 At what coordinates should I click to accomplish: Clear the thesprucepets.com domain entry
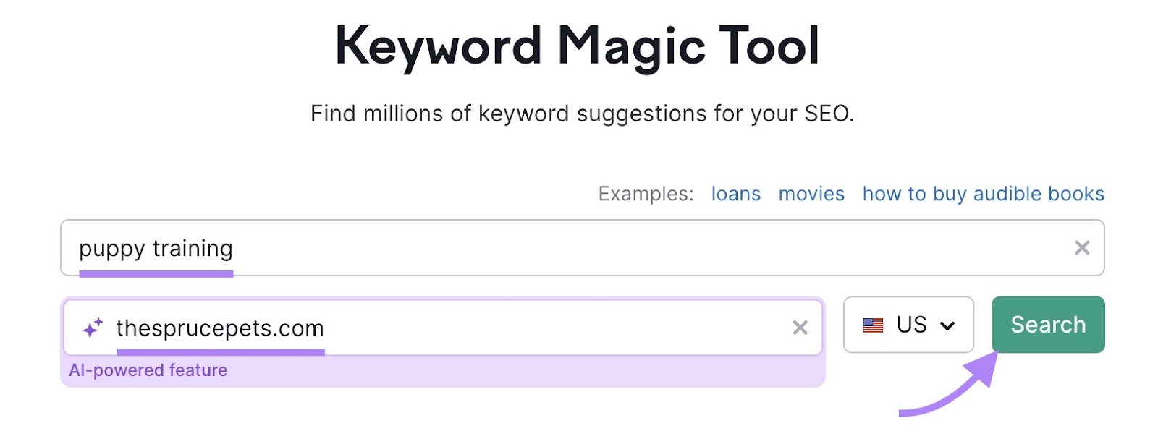[800, 328]
